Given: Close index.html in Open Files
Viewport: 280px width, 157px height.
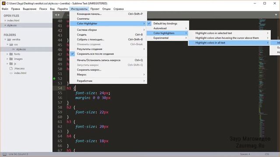Looking at the screenshot, I should pyautogui.click(x=5, y=20).
